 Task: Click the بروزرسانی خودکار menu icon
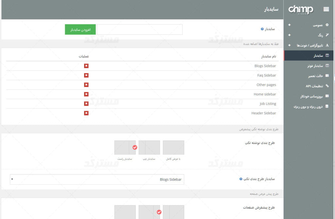pos(327,96)
